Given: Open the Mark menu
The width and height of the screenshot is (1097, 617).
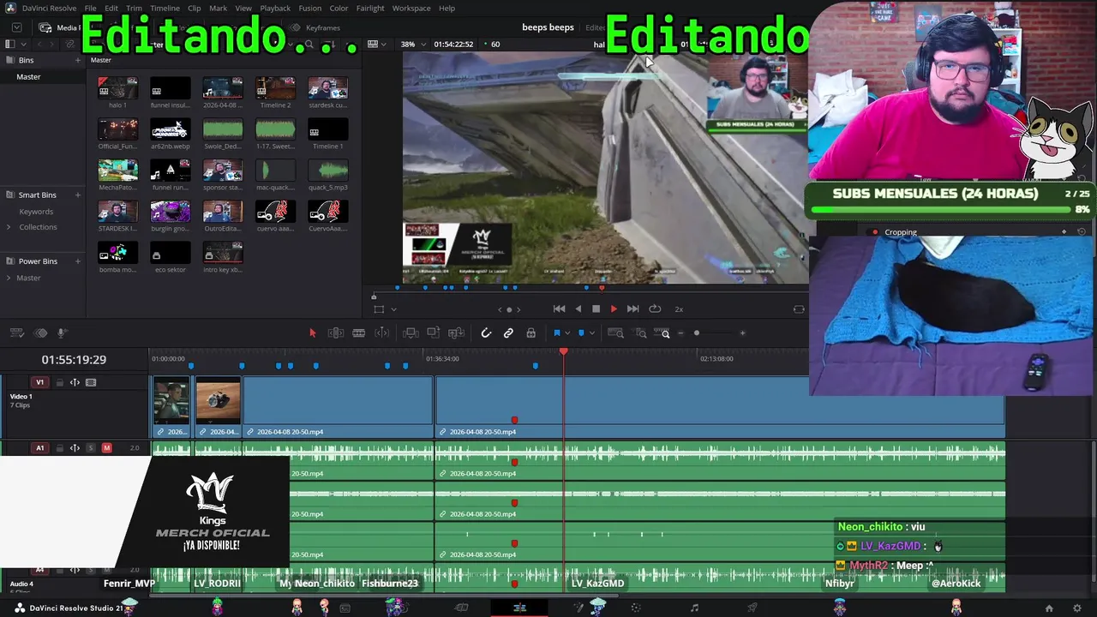Looking at the screenshot, I should (x=218, y=9).
